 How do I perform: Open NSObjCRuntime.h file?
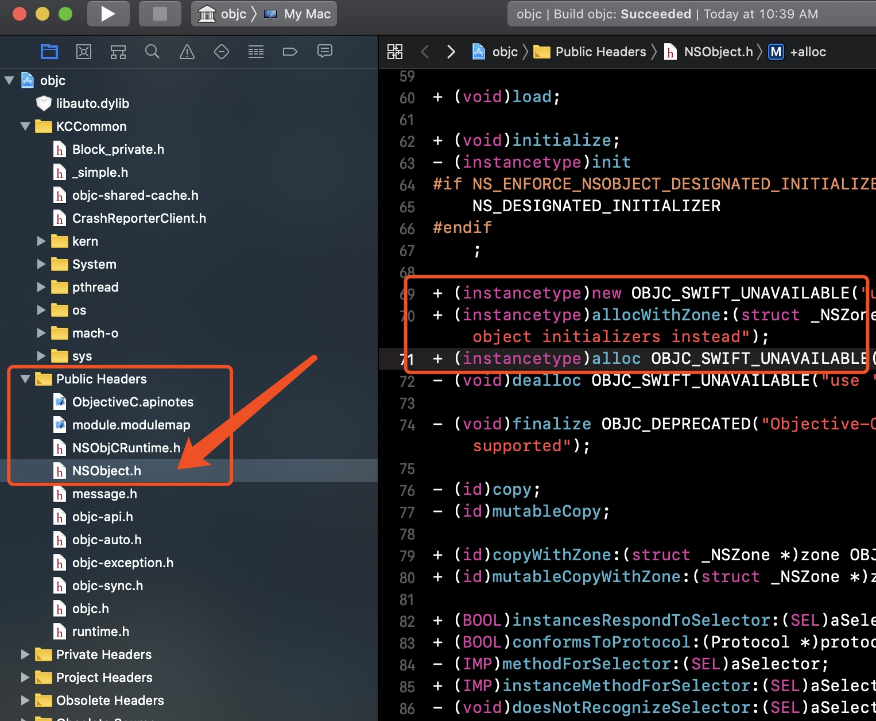point(189,448)
